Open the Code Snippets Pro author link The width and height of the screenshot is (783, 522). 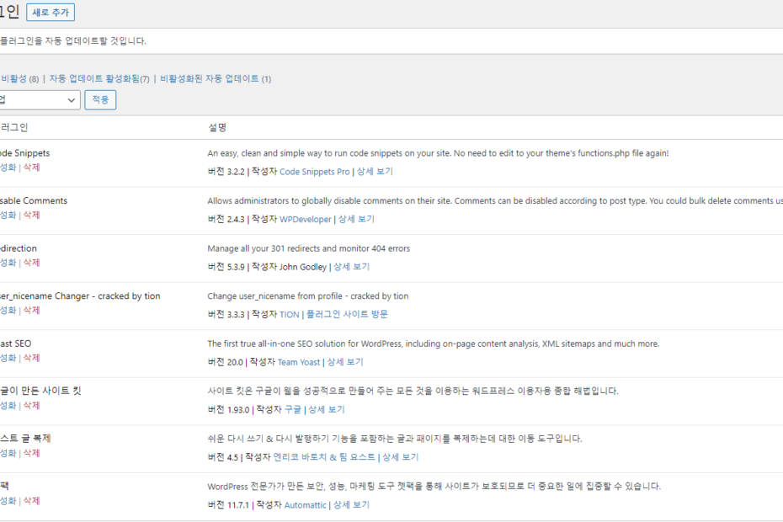pyautogui.click(x=315, y=172)
